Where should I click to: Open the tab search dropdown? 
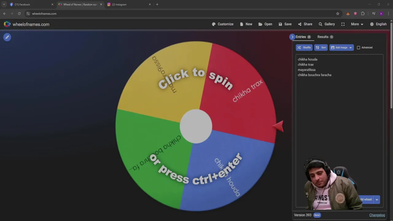pos(4,5)
